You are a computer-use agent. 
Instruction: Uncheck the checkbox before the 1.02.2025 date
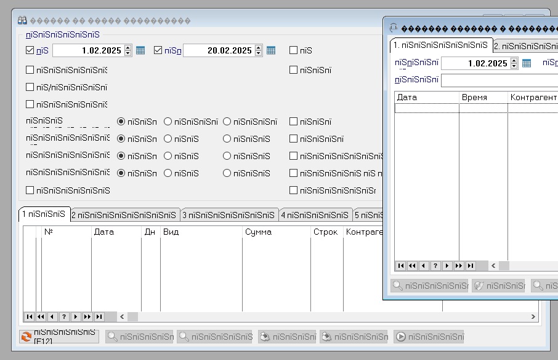pos(30,50)
